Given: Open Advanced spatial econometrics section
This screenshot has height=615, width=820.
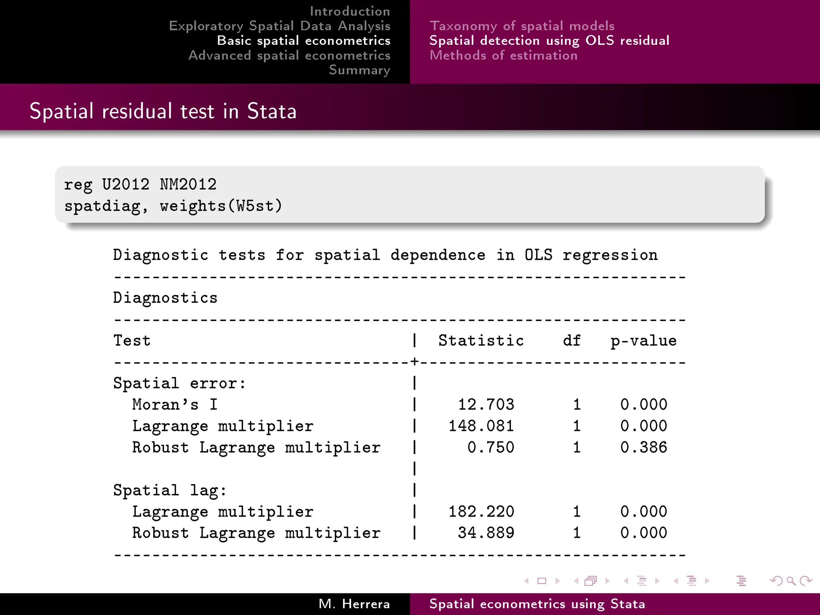Looking at the screenshot, I should pyautogui.click(x=289, y=55).
